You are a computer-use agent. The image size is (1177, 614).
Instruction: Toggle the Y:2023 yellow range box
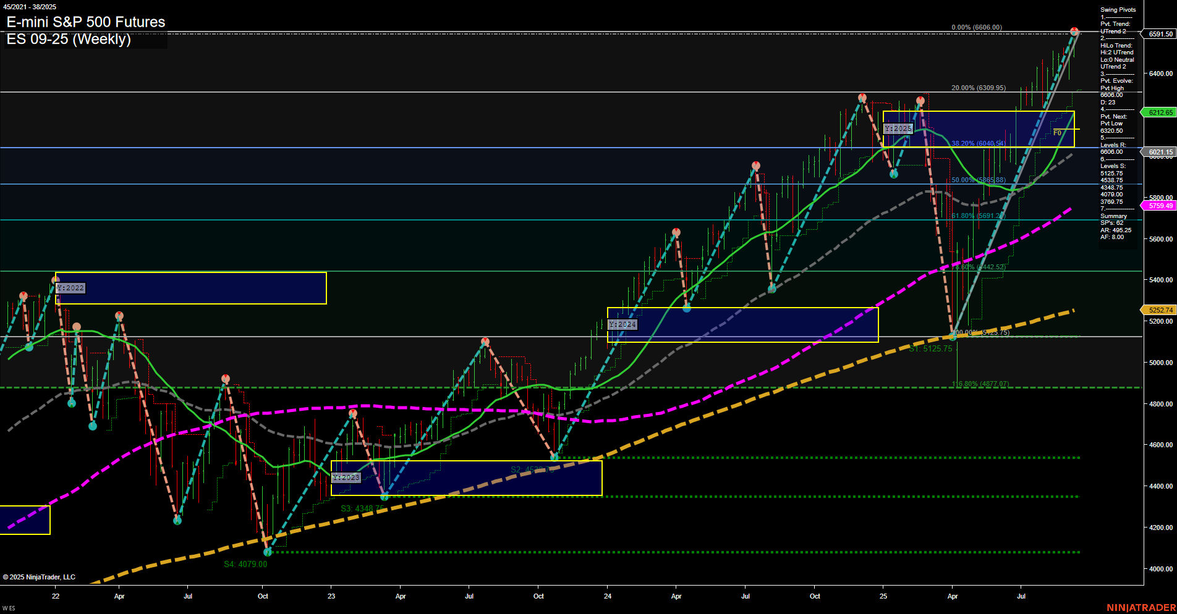346,477
